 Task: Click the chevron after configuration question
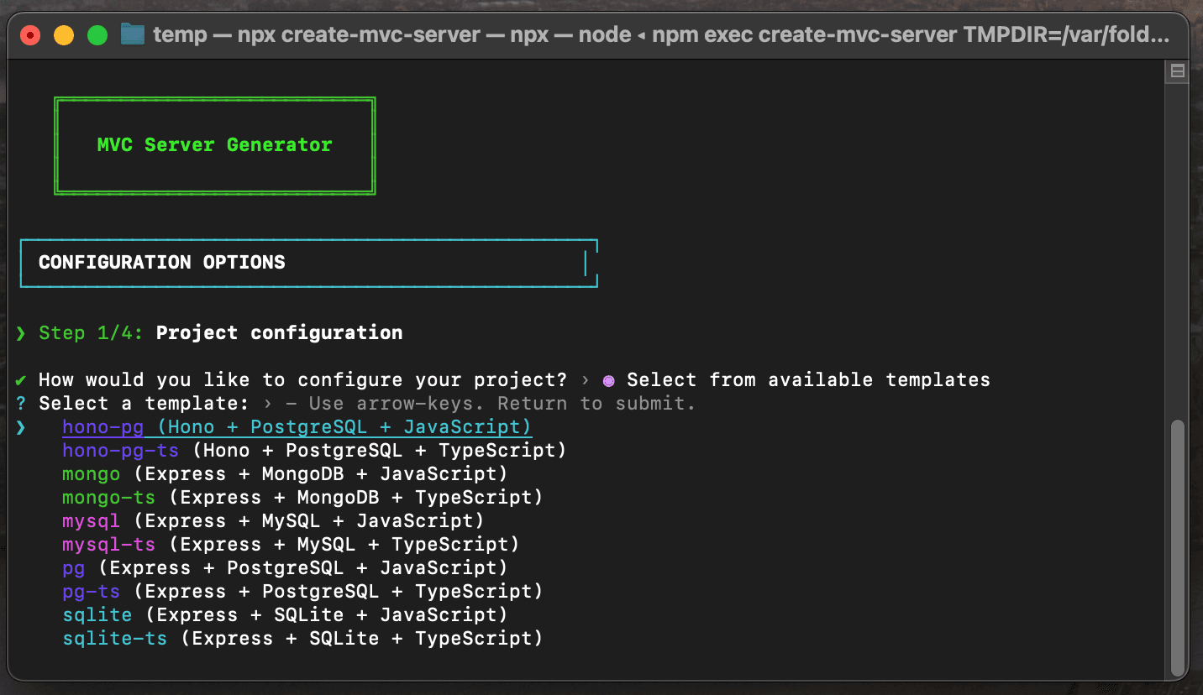click(x=586, y=380)
